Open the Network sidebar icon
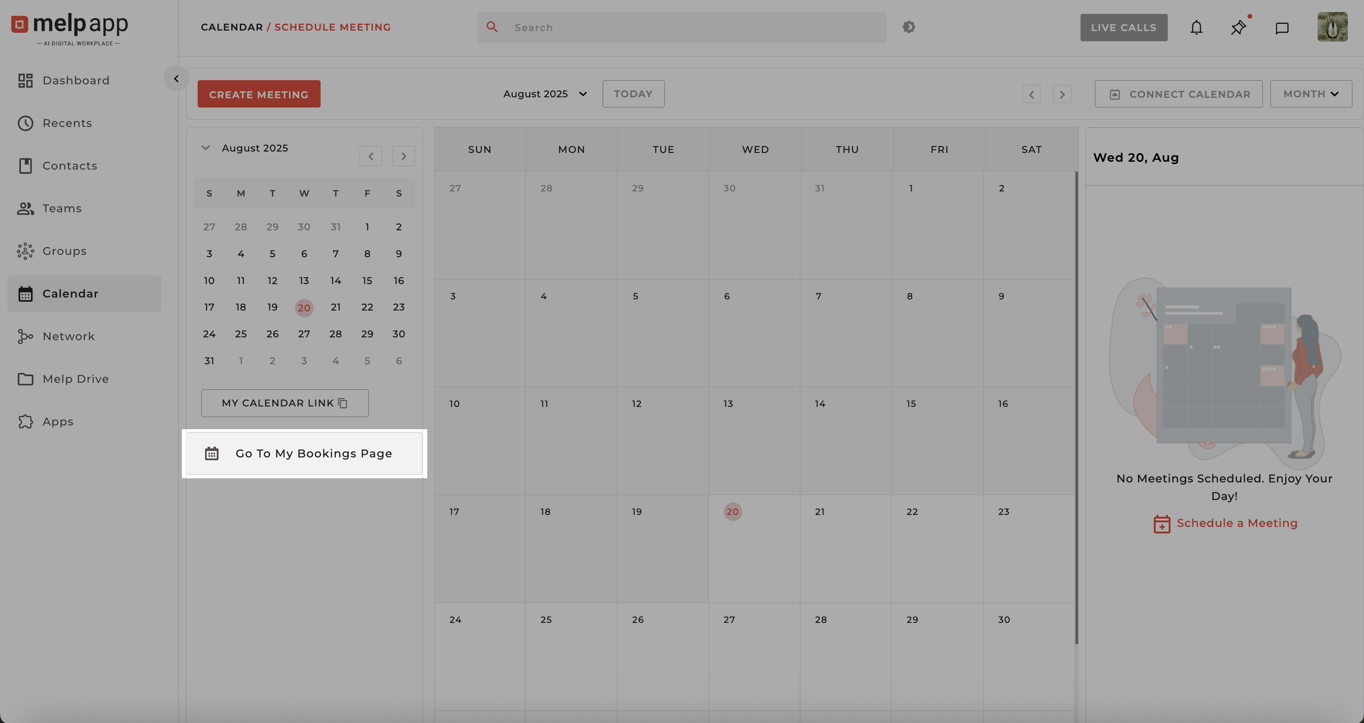This screenshot has height=723, width=1364. point(25,336)
